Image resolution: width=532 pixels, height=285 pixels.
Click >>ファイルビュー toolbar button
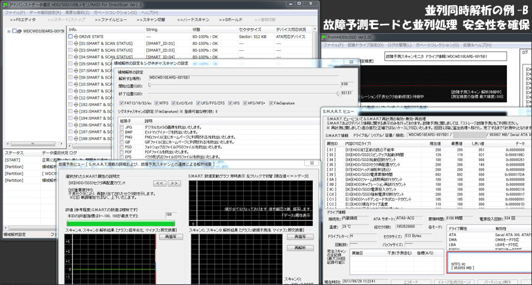tap(111, 20)
